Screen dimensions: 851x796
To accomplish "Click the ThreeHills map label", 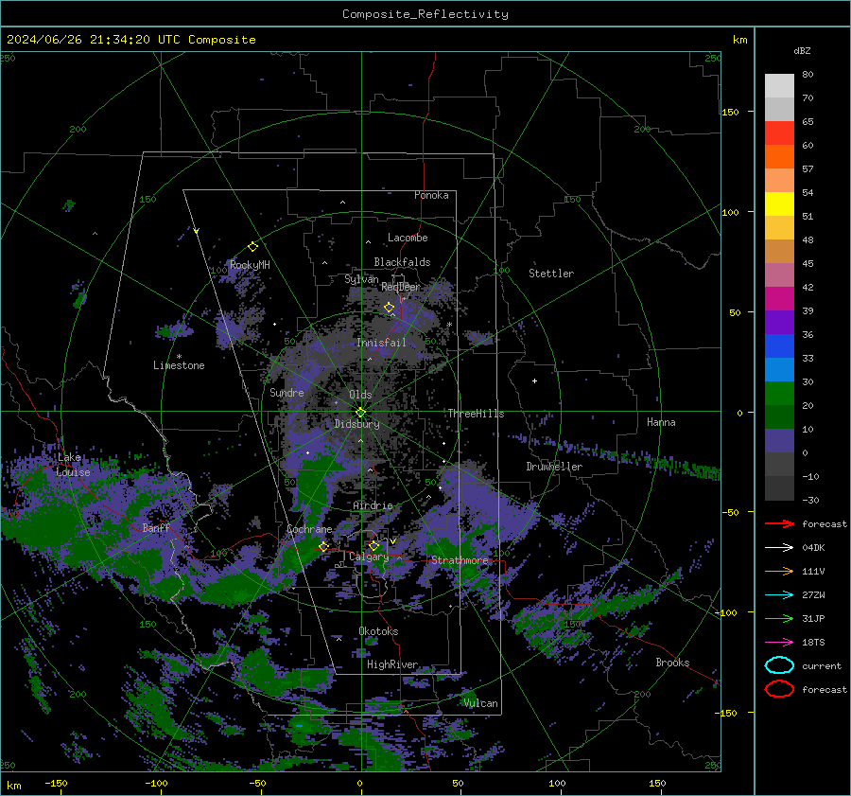I will click(x=476, y=414).
